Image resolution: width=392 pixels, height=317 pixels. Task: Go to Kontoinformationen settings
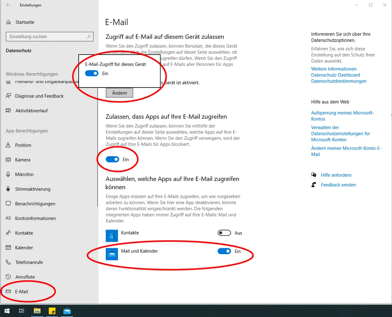[35, 218]
